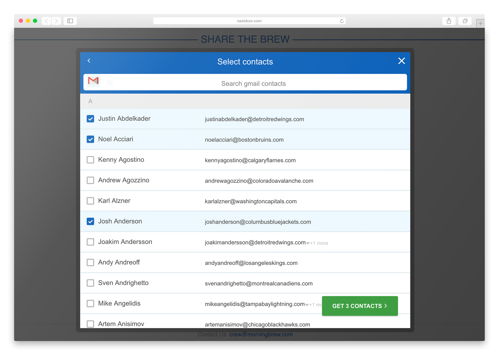Check Andy Andreoff's checkbox
This screenshot has height=363, width=502.
90,262
